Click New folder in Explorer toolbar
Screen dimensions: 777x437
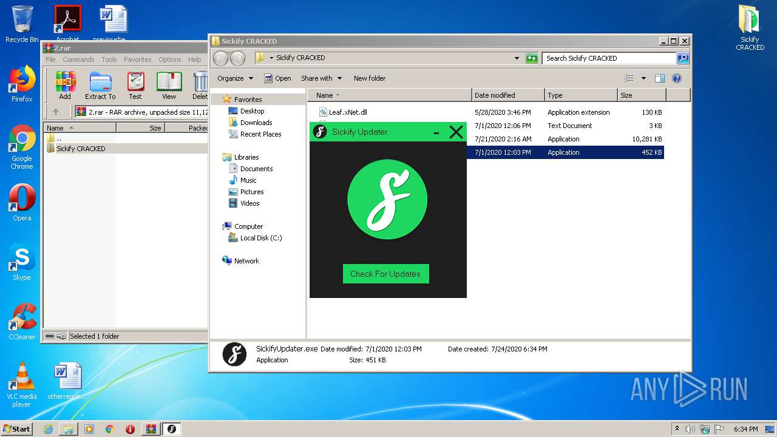370,78
